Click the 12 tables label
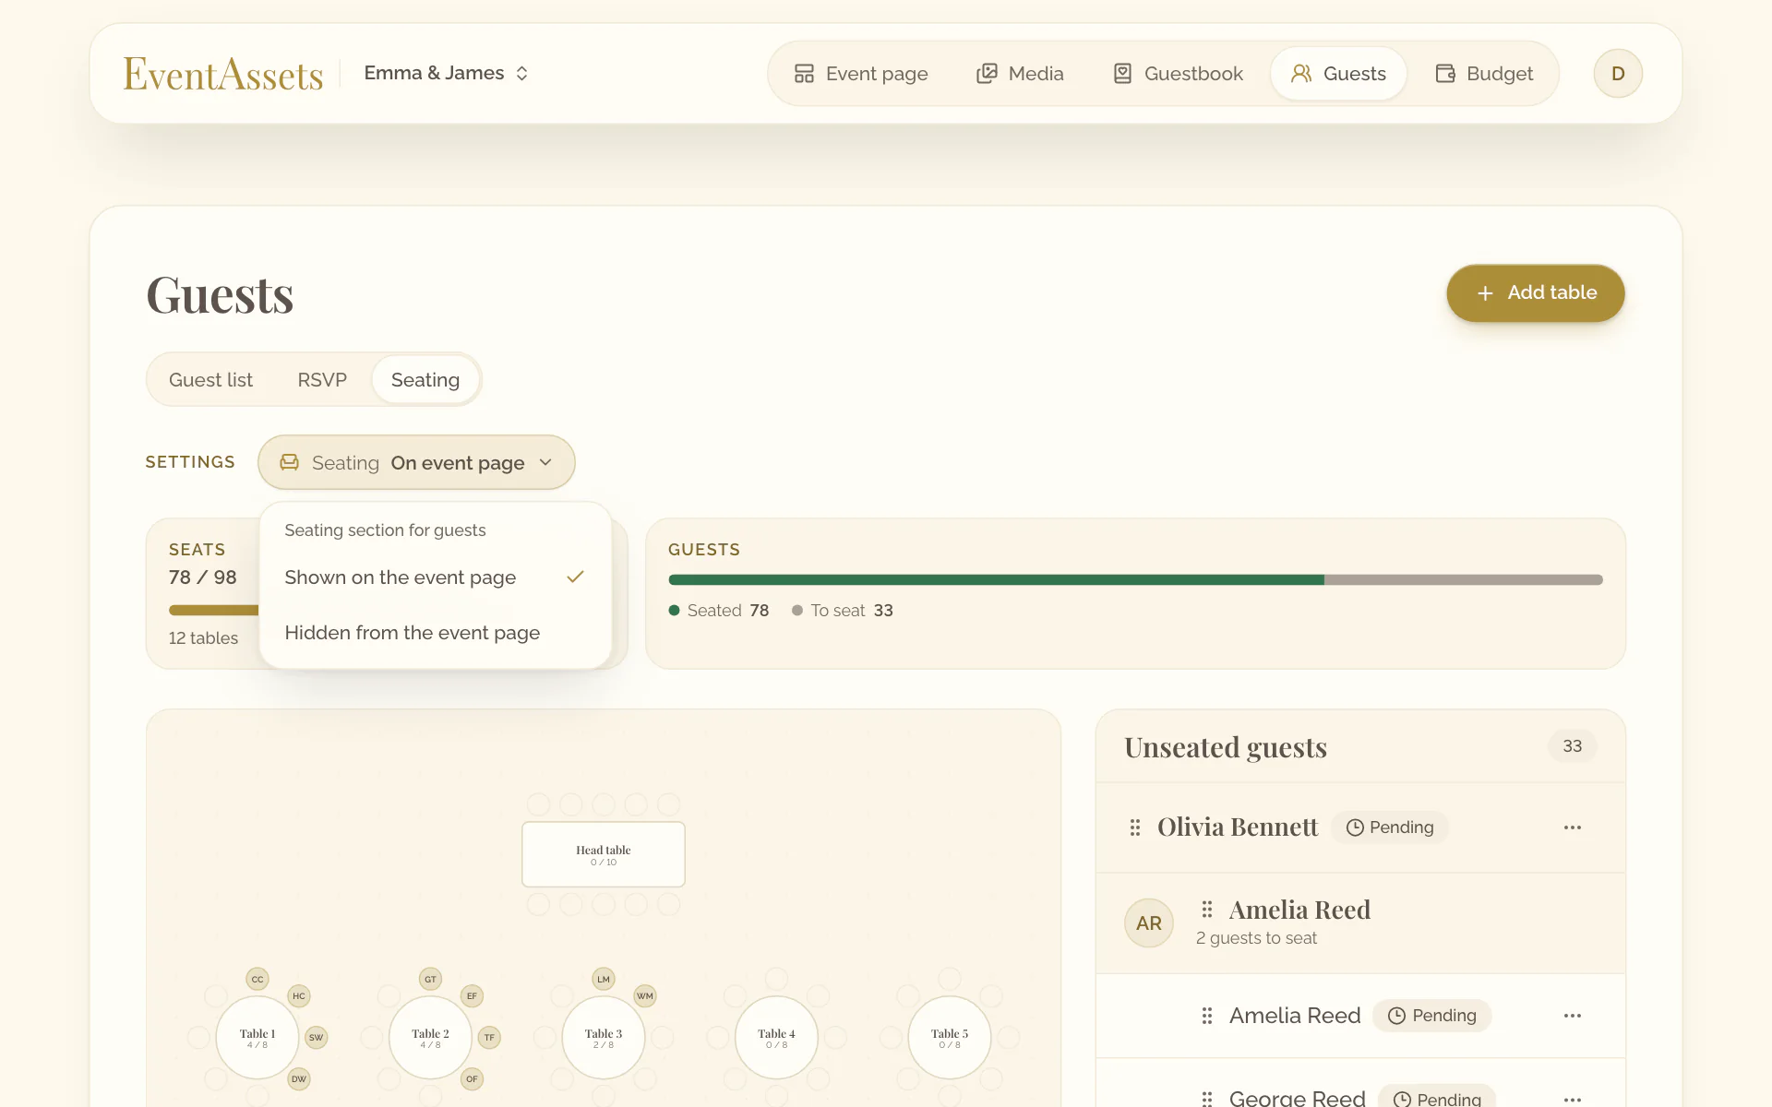 click(203, 638)
